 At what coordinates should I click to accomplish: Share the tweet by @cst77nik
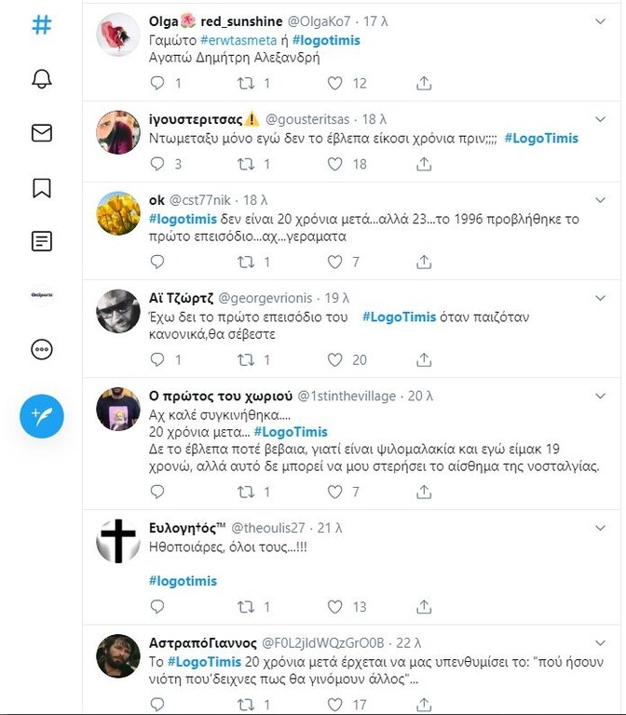click(x=424, y=263)
